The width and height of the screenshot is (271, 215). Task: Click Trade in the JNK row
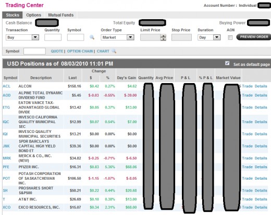(x=247, y=146)
